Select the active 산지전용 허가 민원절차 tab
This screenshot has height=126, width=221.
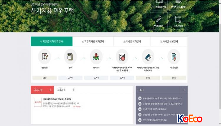tap(52, 41)
